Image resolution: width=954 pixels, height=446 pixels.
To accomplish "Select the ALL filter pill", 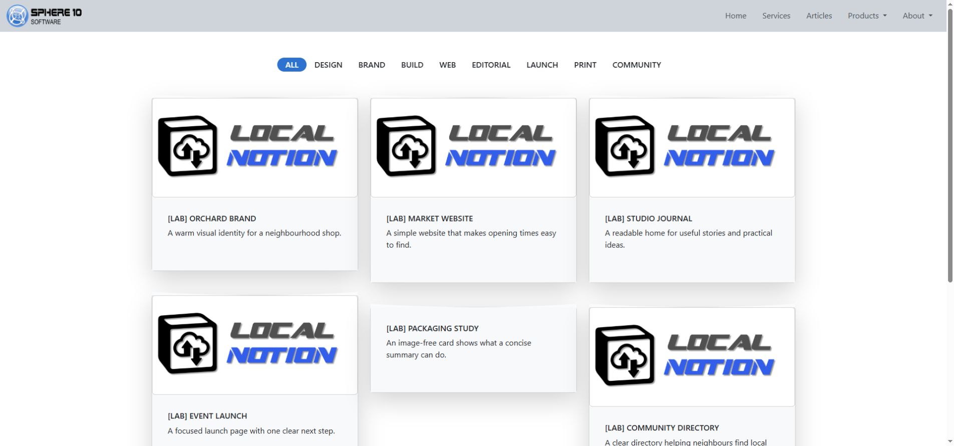I will [x=291, y=65].
